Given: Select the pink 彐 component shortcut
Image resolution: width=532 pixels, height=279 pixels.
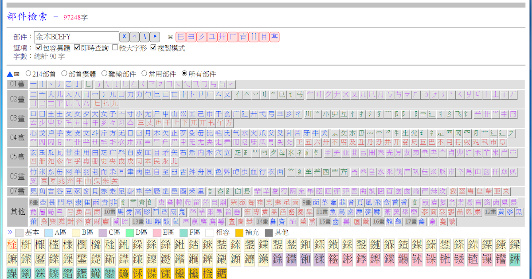Looking at the screenshot, I should point(191,37).
